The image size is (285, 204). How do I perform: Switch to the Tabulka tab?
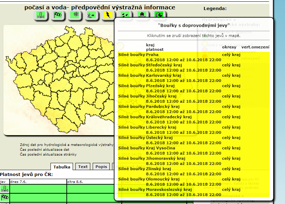point(62,167)
